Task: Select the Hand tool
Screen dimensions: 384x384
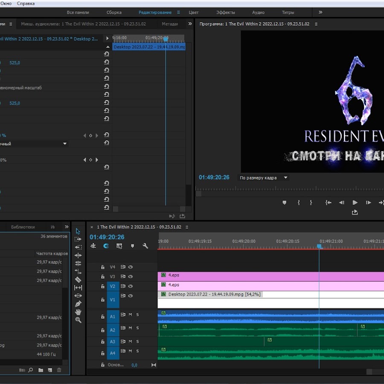Action: 78,312
